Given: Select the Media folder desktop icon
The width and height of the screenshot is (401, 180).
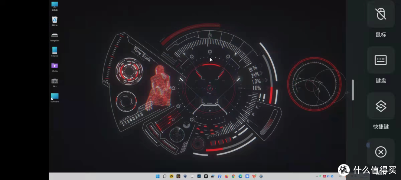Looking at the screenshot, I should (55, 67).
